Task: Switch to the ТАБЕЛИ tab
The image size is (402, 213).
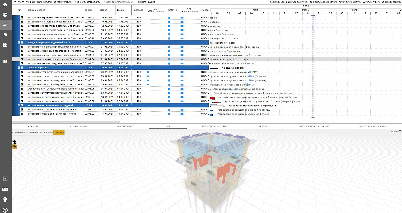Action: click(263, 126)
